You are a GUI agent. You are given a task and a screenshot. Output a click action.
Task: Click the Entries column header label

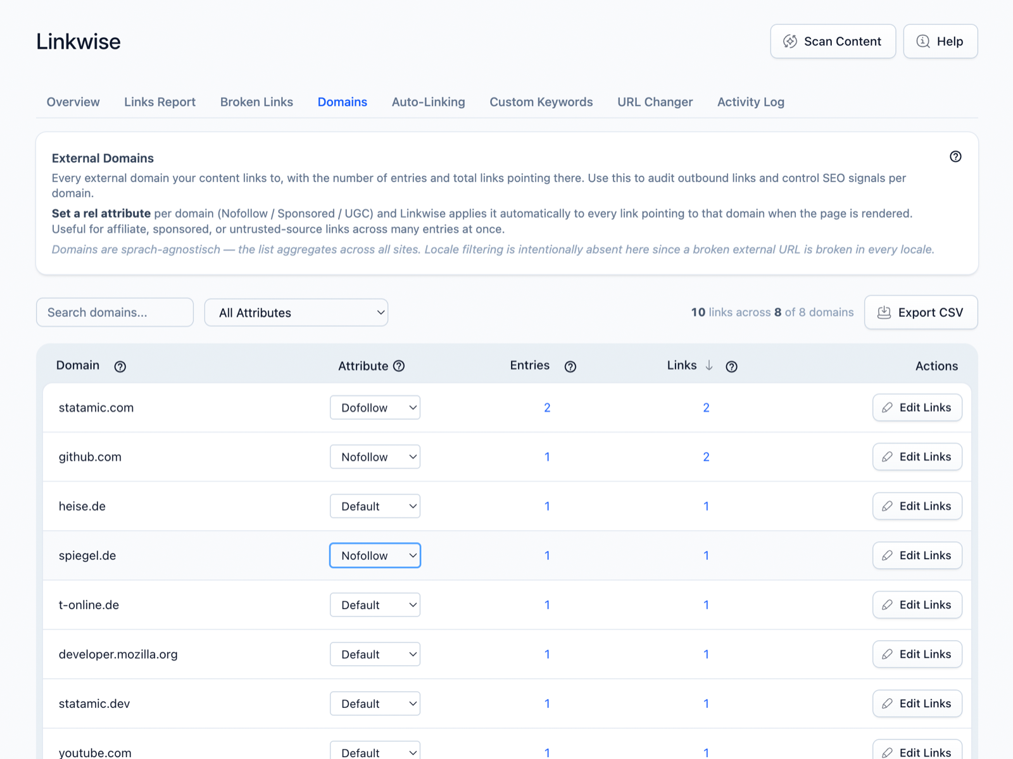click(530, 365)
